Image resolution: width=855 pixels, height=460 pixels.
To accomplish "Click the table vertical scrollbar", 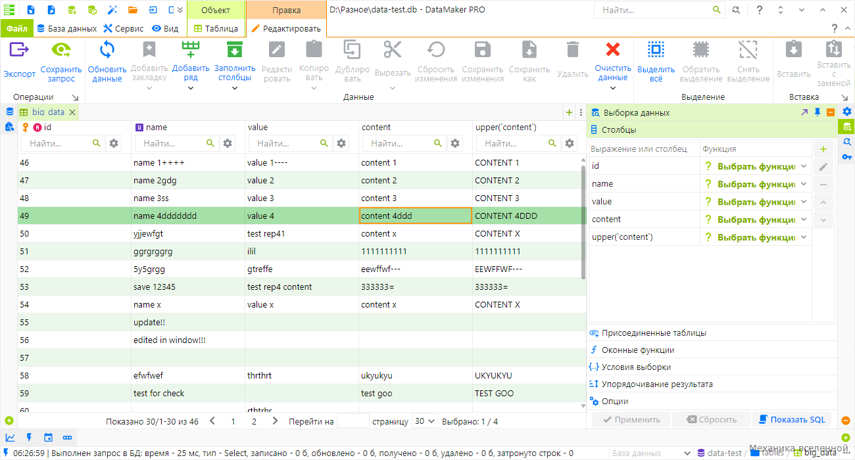I will (583, 222).
